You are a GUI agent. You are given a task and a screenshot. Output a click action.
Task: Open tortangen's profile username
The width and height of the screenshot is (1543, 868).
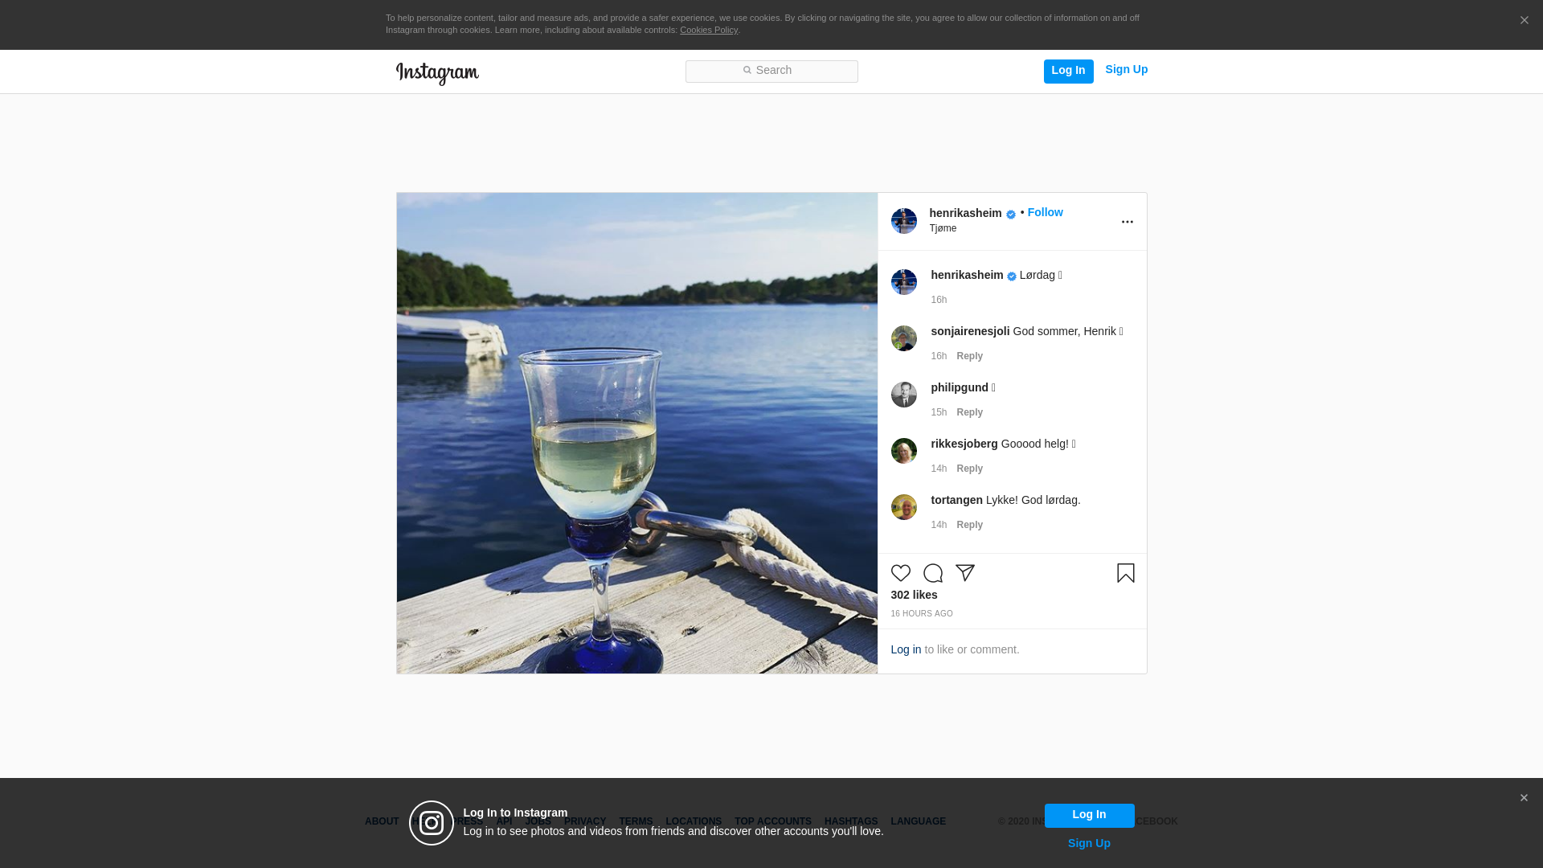coord(956,501)
